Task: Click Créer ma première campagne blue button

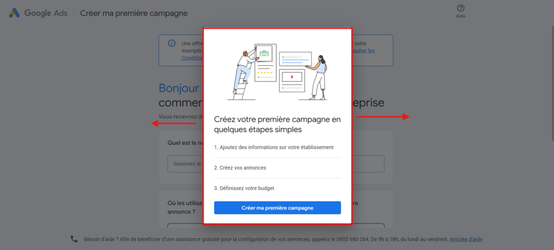Action: (278, 208)
